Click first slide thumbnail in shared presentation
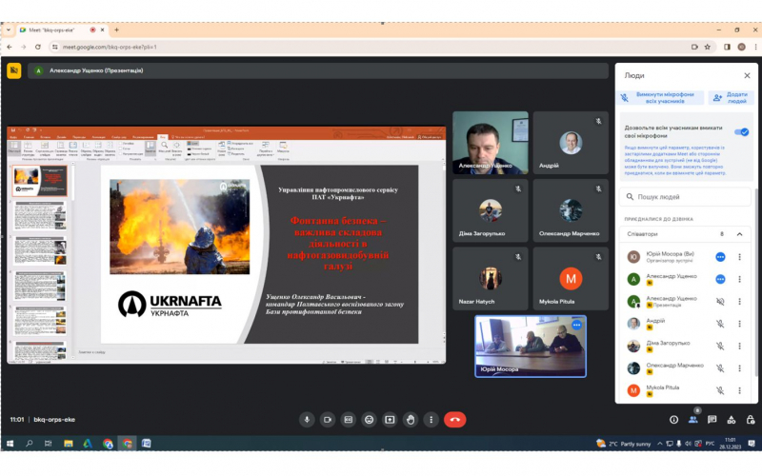762x476 pixels. coord(39,181)
